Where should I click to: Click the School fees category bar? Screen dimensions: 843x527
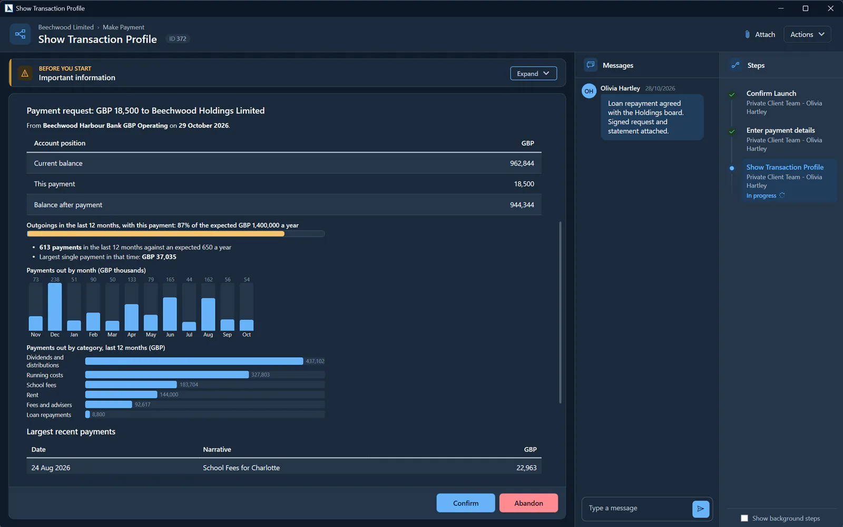(131, 384)
